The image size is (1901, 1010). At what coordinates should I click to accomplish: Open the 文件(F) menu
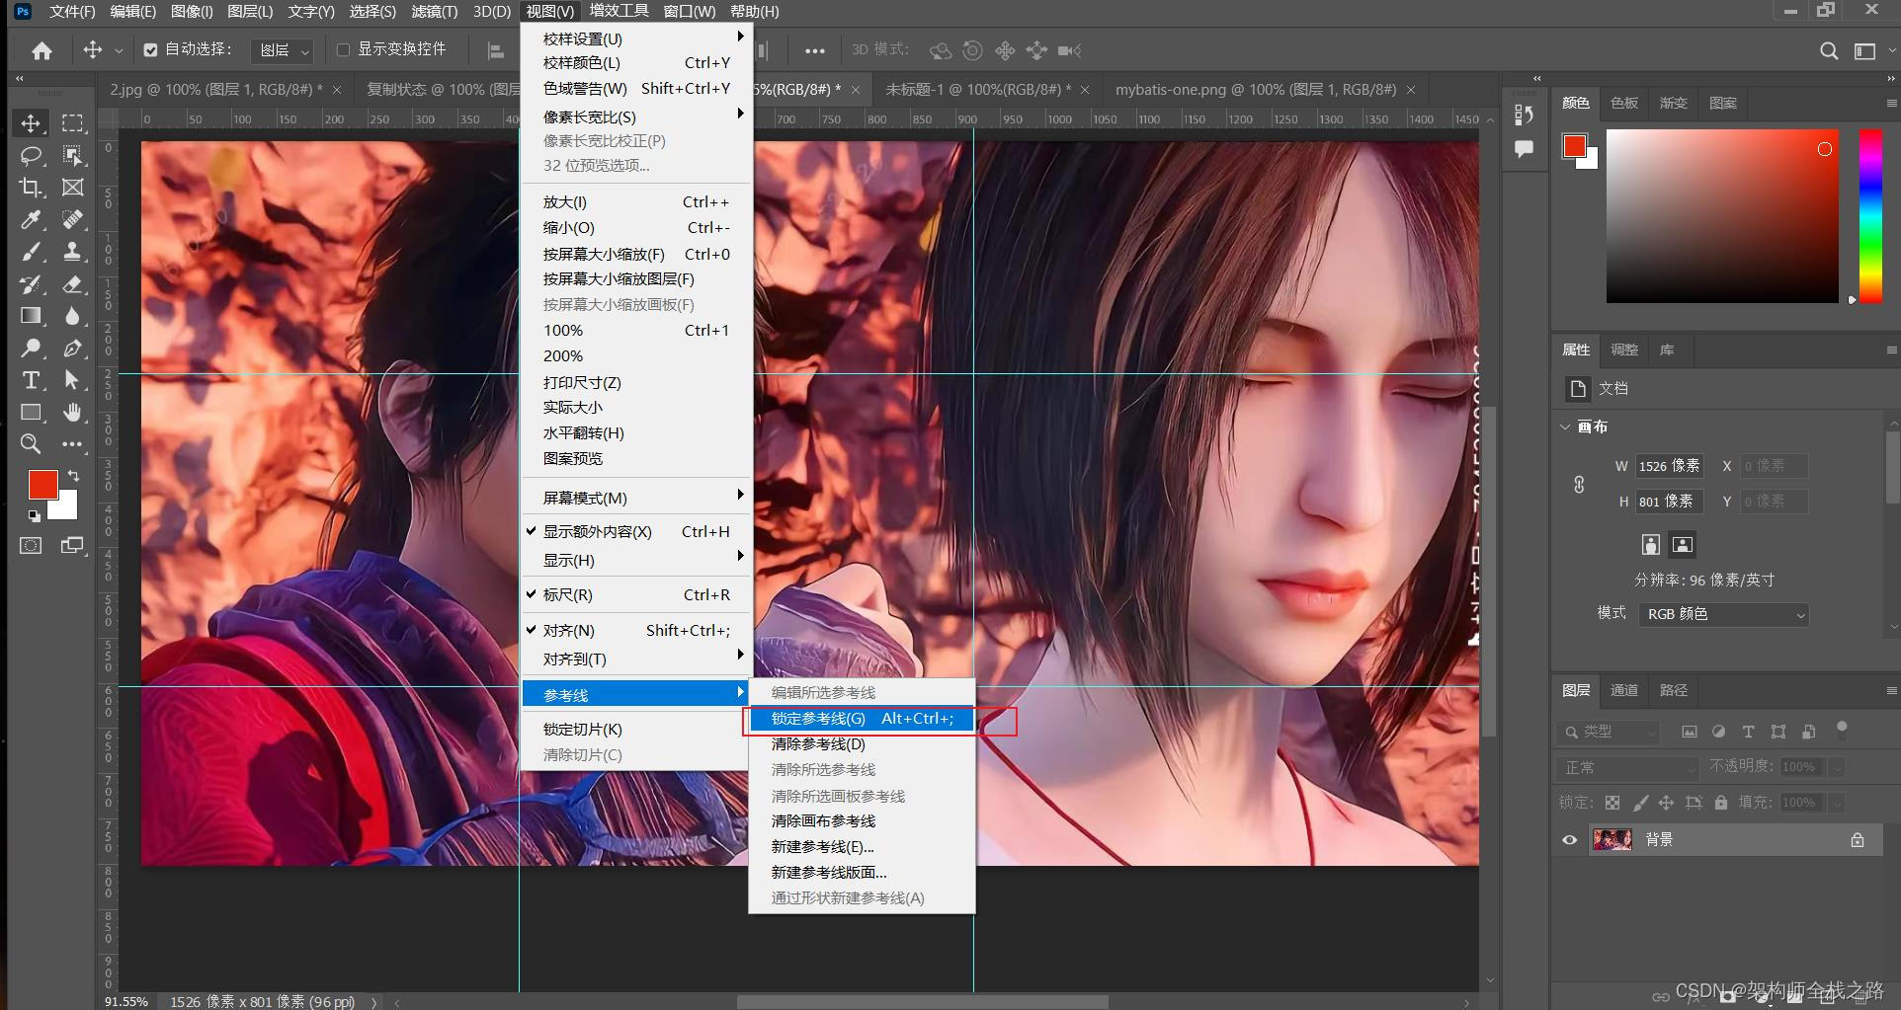(x=72, y=11)
